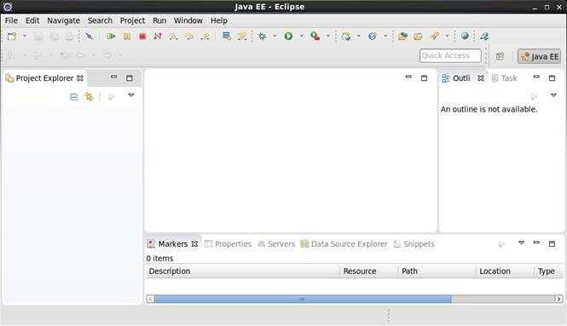
Task: Open the Navigate menu
Action: pos(64,20)
